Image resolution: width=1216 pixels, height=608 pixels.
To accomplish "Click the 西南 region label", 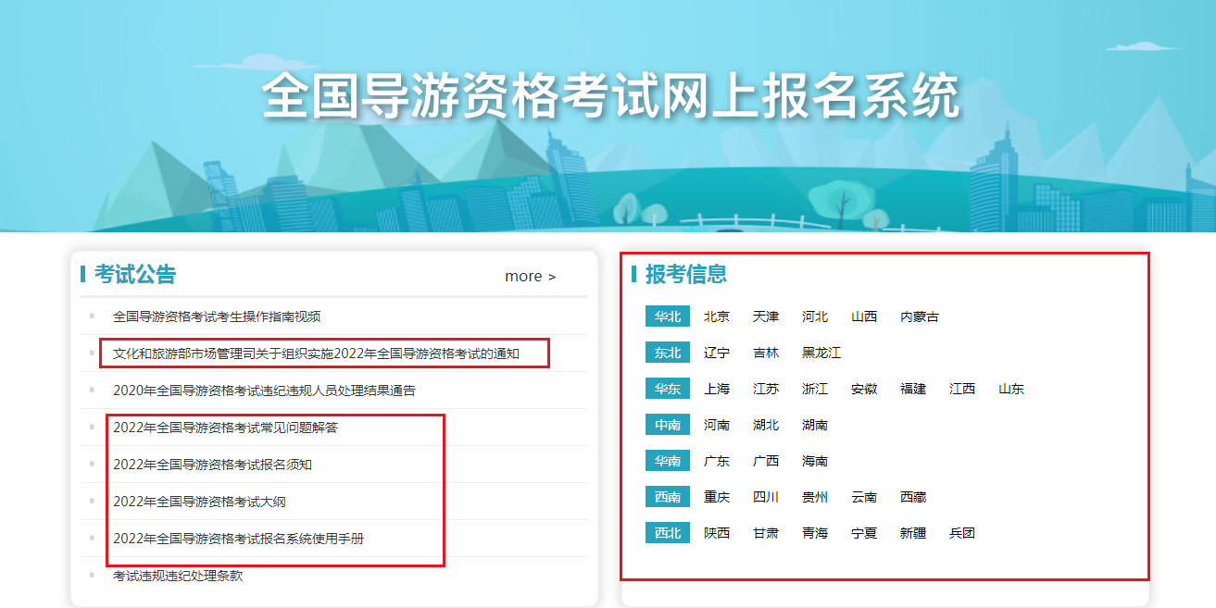I will (x=667, y=497).
